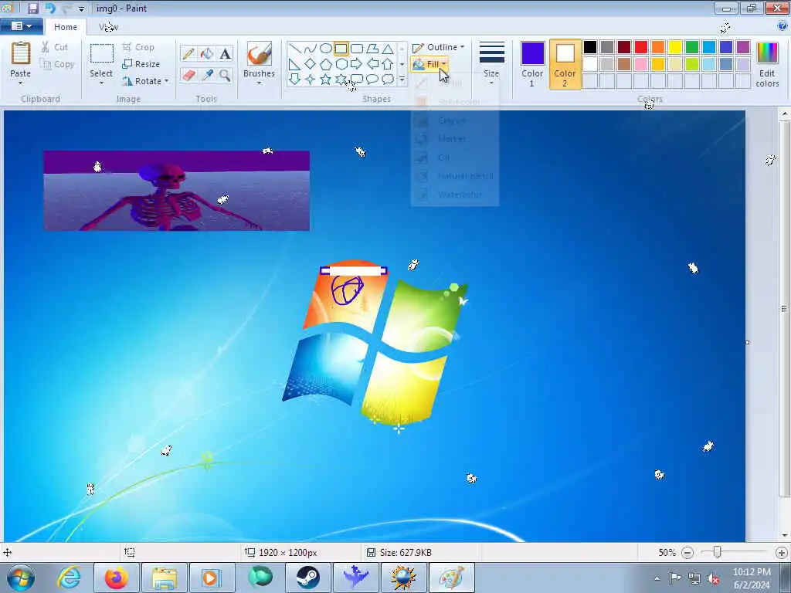This screenshot has width=791, height=593.
Task: Choose the Right arrow shape
Action: (x=357, y=64)
